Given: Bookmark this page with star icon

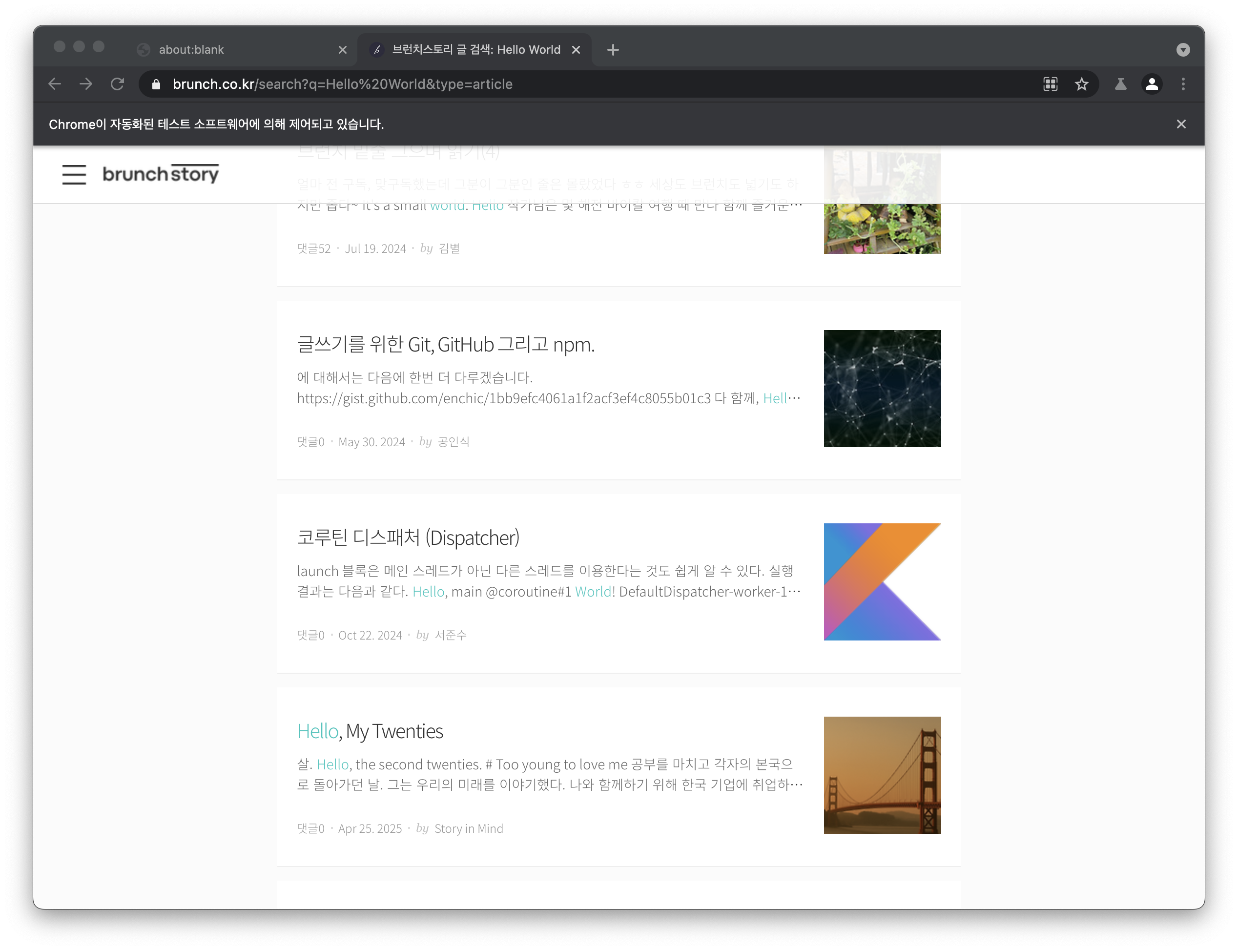Looking at the screenshot, I should click(1081, 84).
